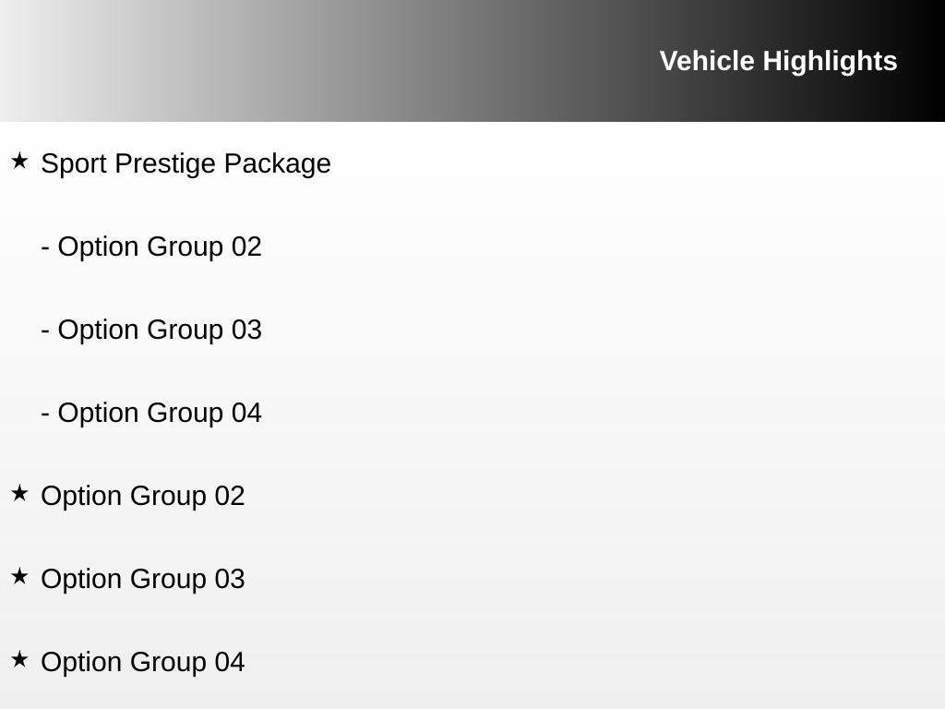The height and width of the screenshot is (709, 945).
Task: Select the star bullet beside Option Group 04
Action: point(19,660)
